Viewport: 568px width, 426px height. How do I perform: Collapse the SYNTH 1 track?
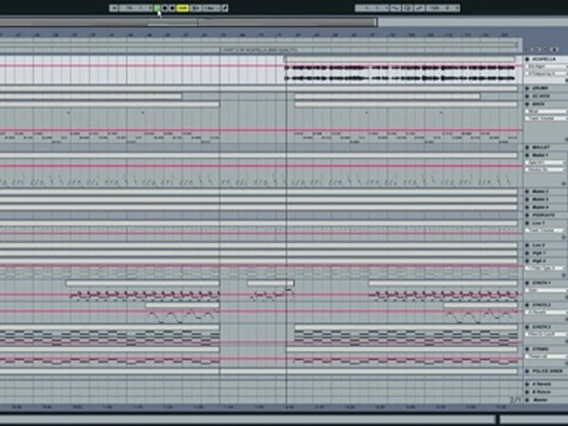[527, 283]
